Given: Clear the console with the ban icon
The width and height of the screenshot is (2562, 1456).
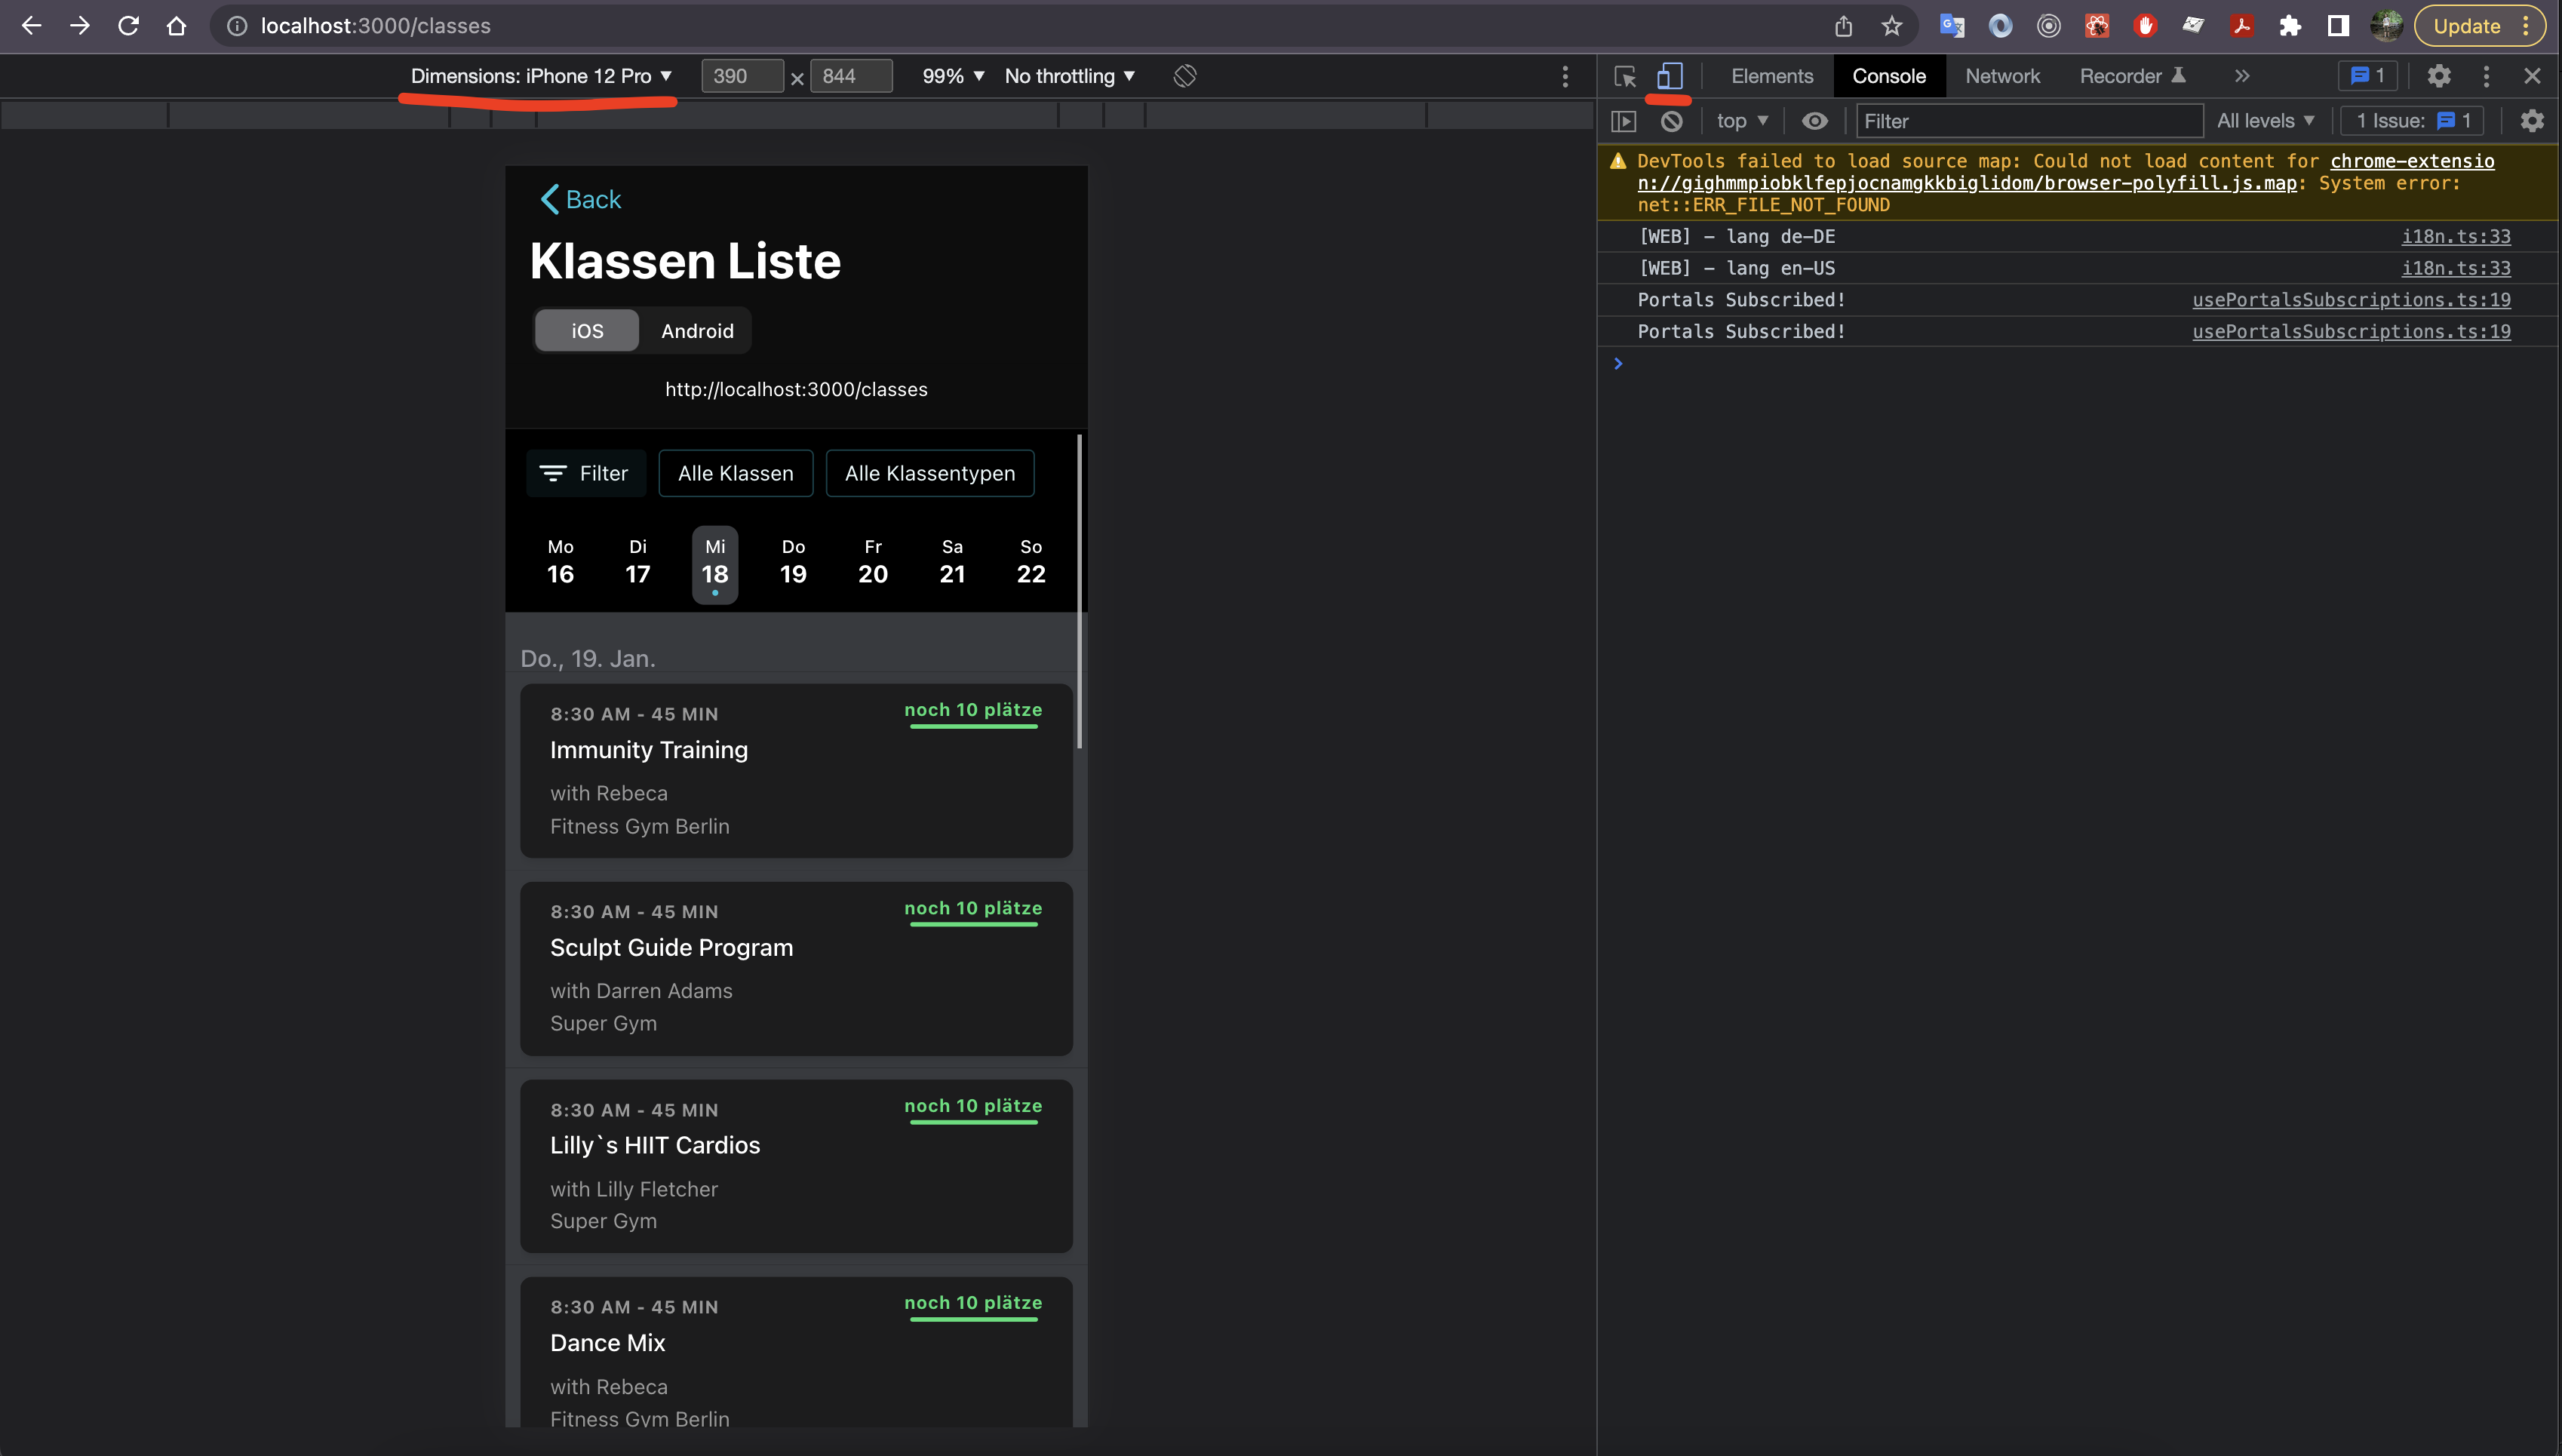Looking at the screenshot, I should point(1671,121).
